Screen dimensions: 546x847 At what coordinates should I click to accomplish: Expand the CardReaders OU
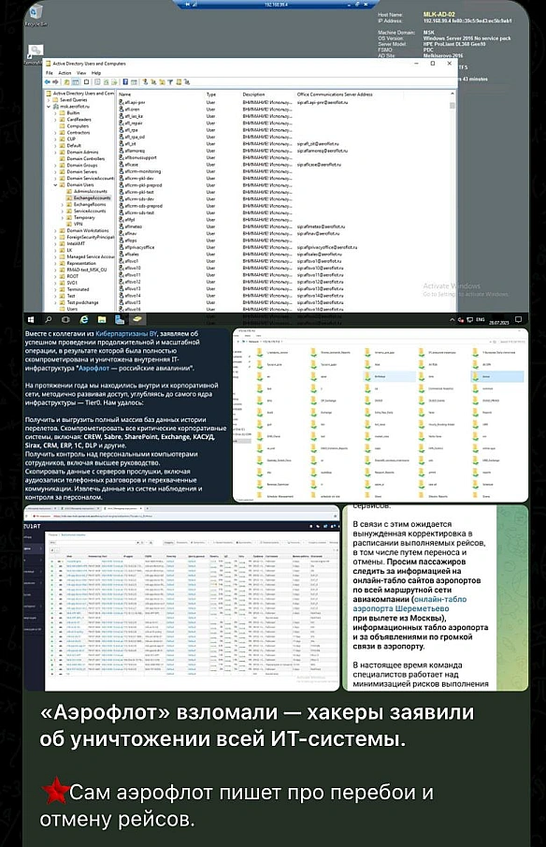(x=55, y=120)
